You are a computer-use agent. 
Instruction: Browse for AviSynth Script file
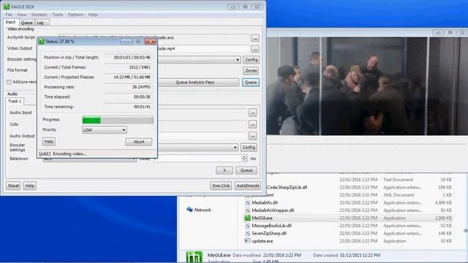click(255, 38)
